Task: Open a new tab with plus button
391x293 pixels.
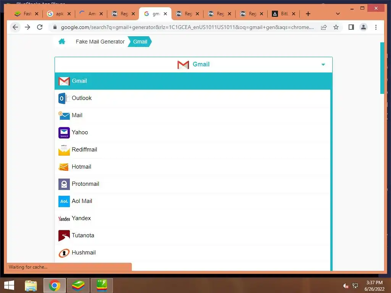Action: coord(308,14)
